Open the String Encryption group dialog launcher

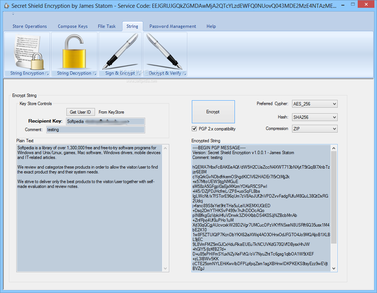(x=47, y=74)
